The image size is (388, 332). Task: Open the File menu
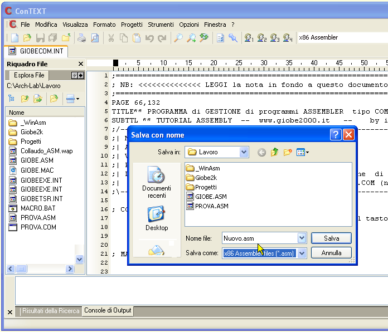[x=25, y=25]
